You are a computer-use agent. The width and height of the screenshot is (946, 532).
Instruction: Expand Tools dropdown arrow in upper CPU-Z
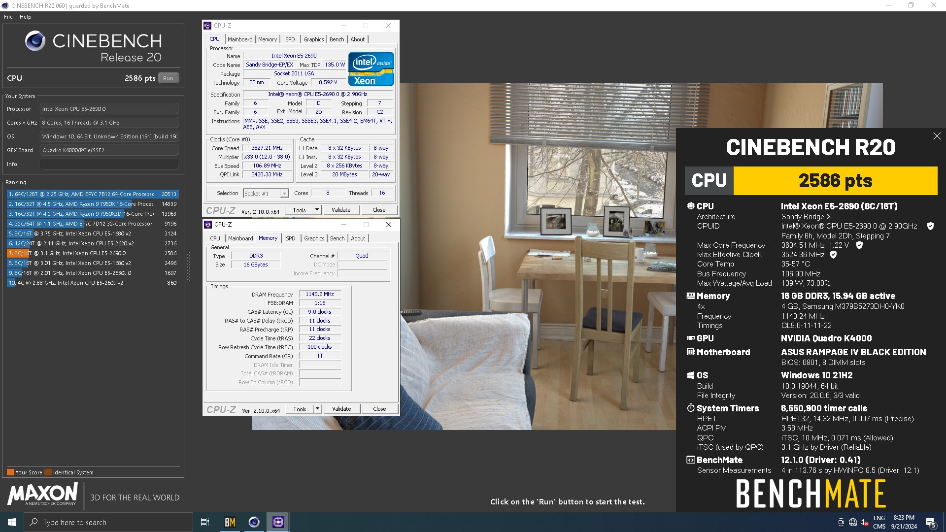317,210
